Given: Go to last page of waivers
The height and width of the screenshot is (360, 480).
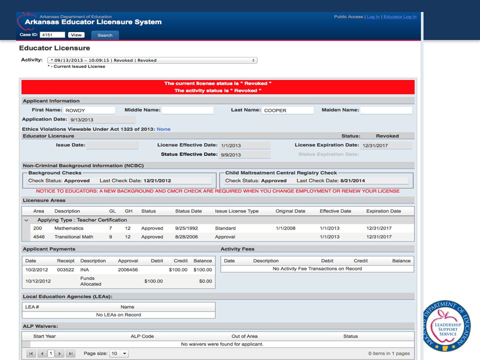Looking at the screenshot, I should pyautogui.click(x=70, y=353).
